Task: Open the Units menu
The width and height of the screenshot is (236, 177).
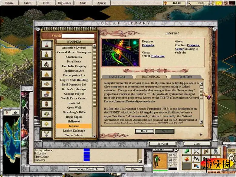Action: [46, 3]
